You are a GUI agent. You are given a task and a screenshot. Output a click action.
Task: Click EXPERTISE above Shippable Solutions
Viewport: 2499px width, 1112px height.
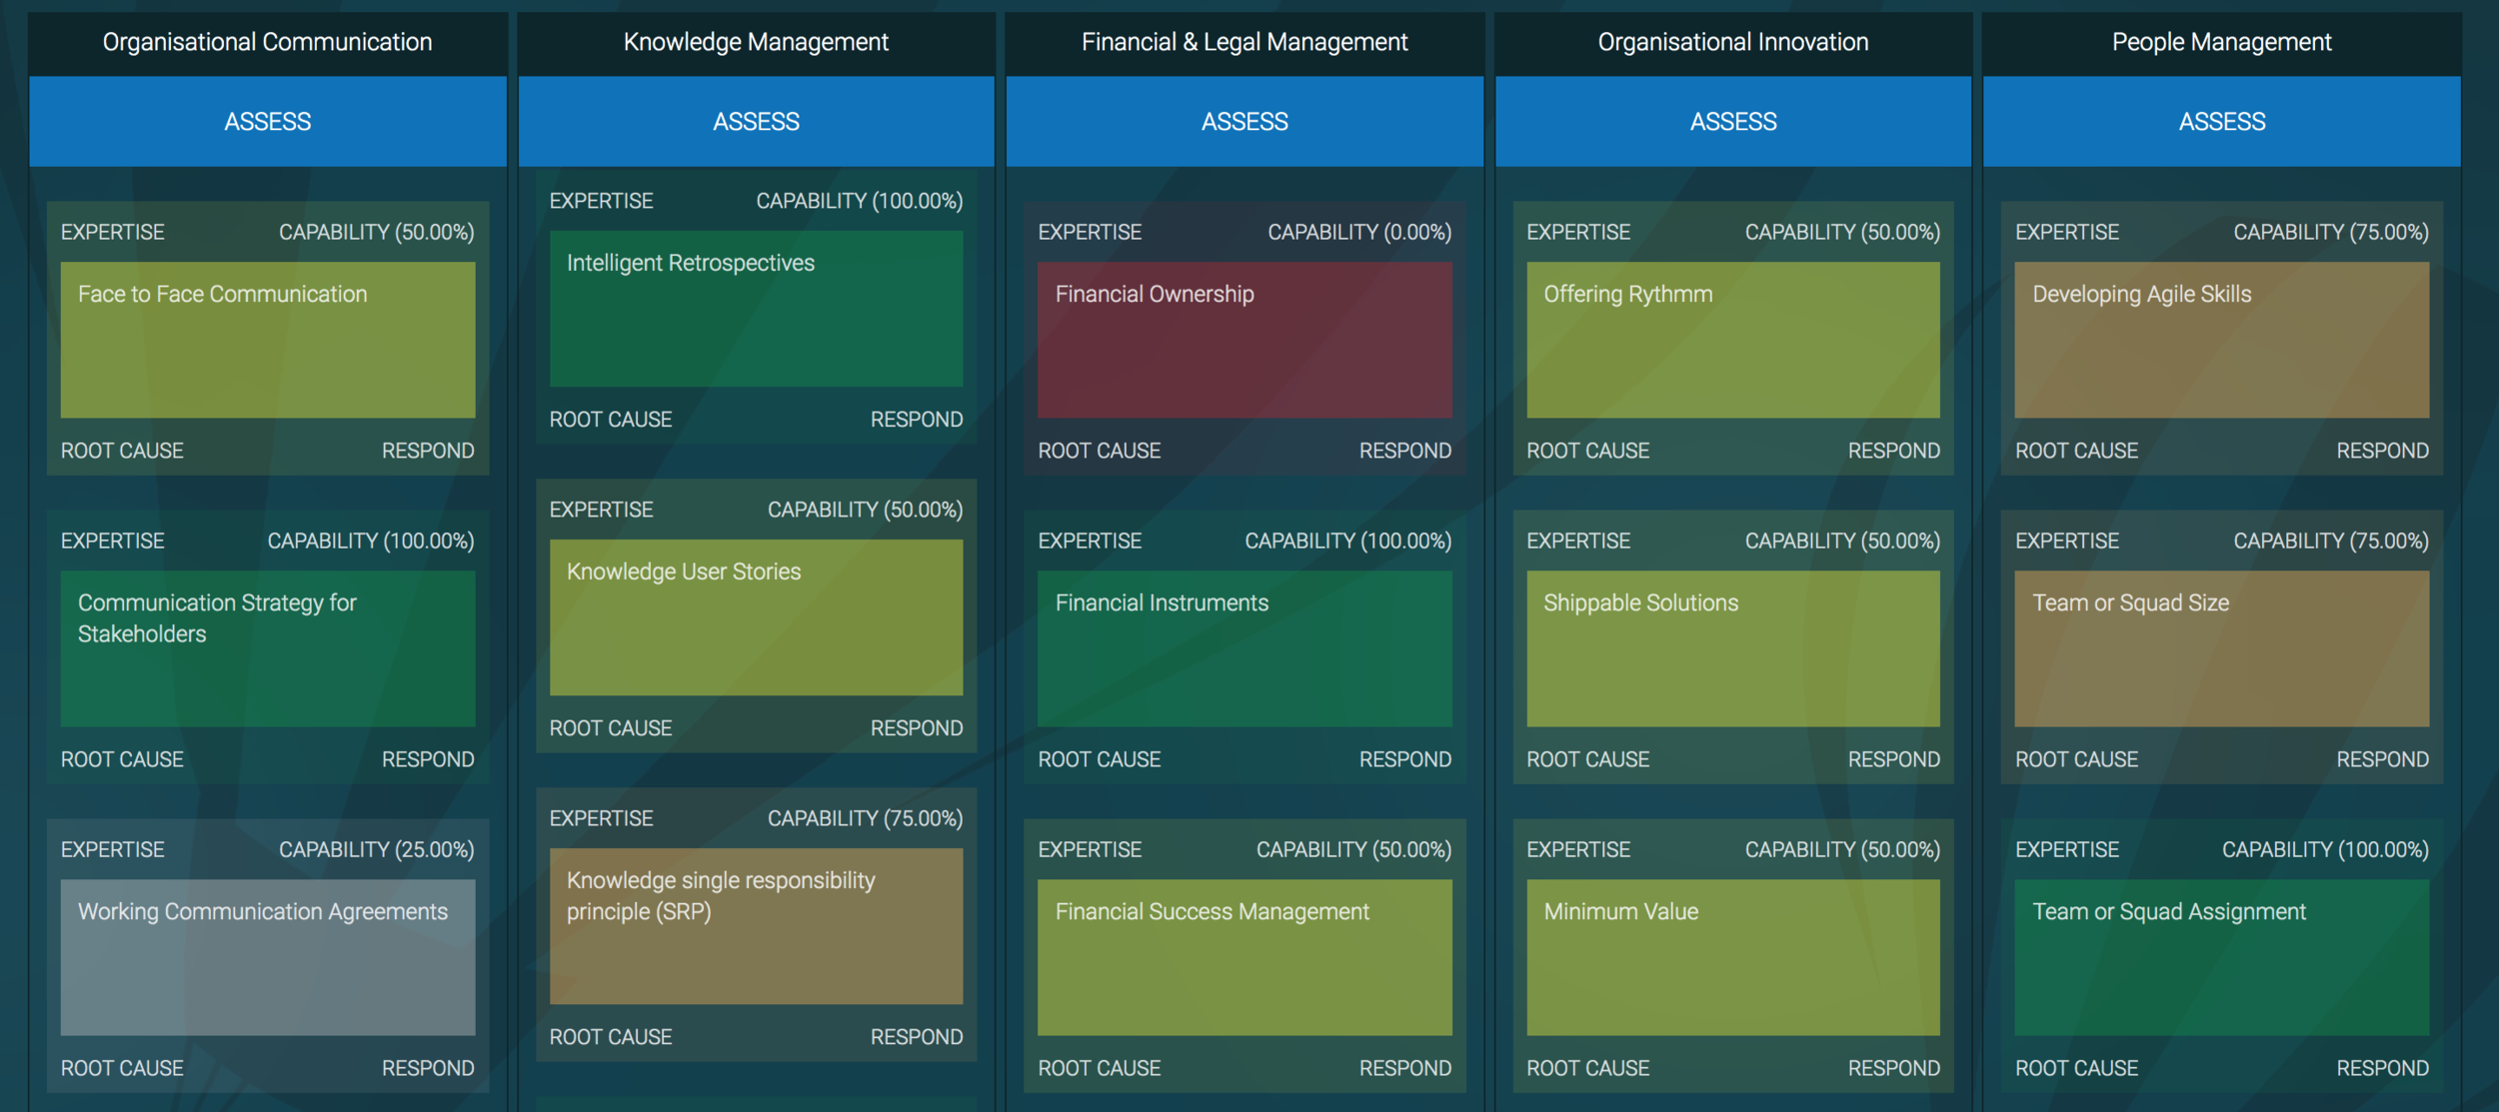[1578, 541]
